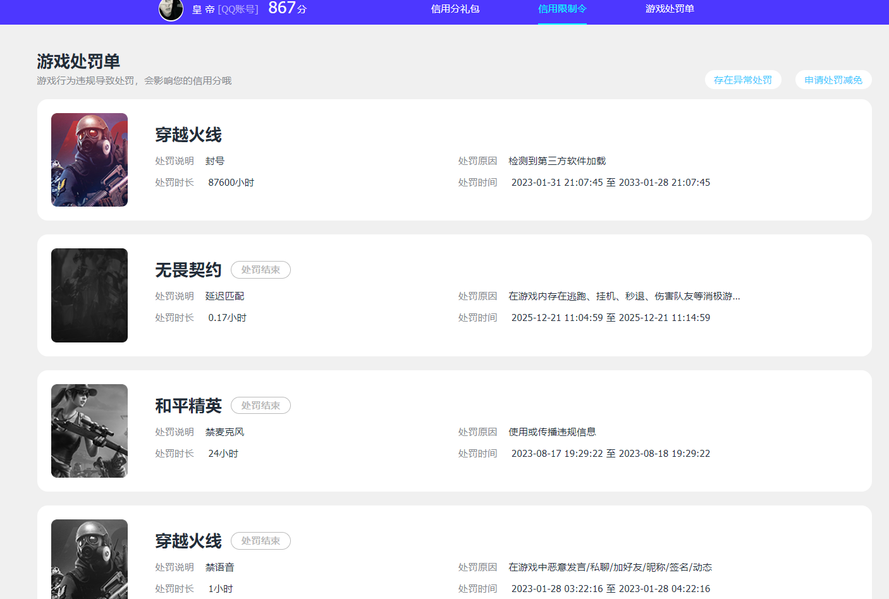889x599 pixels.
Task: Click the first 穿越火线 game cover image
Action: tap(89, 159)
